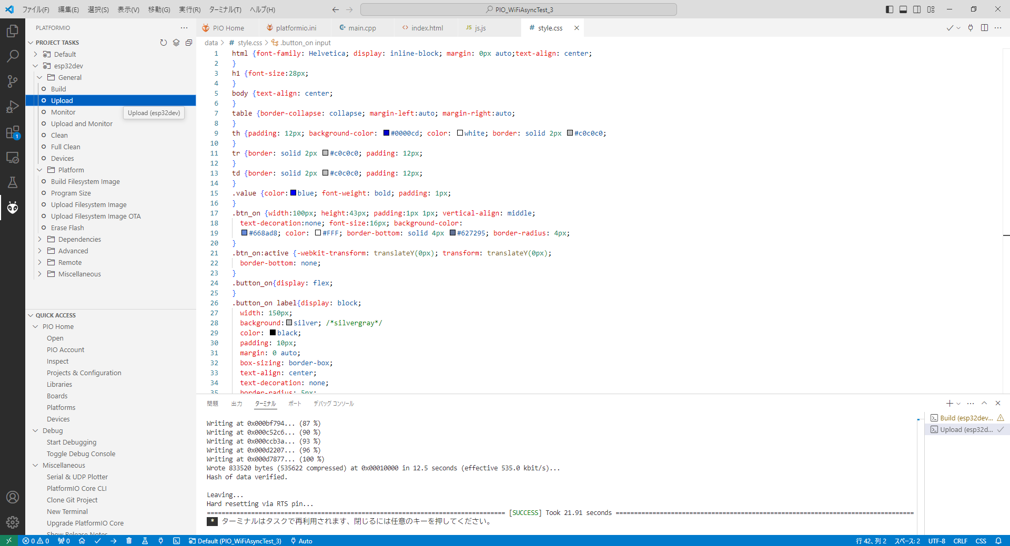Click the plug serial monitor icon in editor toolbar
The image size is (1010, 546).
click(971, 28)
